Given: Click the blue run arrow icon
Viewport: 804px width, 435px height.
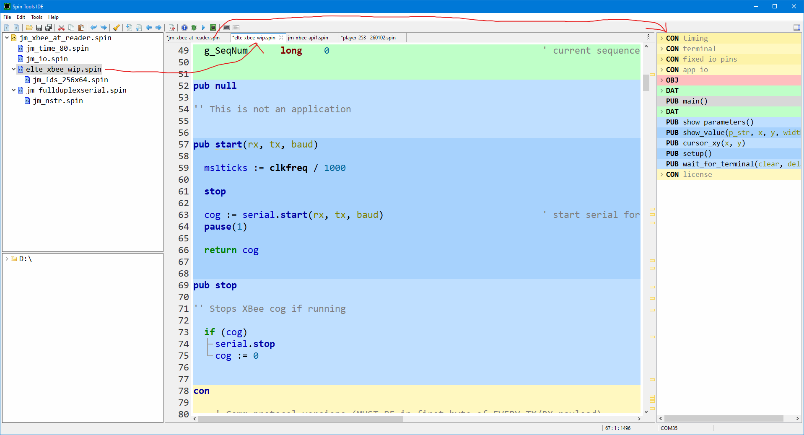Looking at the screenshot, I should (203, 28).
